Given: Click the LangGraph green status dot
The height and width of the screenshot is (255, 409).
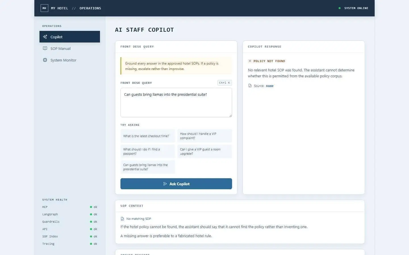Looking at the screenshot, I should [x=91, y=214].
